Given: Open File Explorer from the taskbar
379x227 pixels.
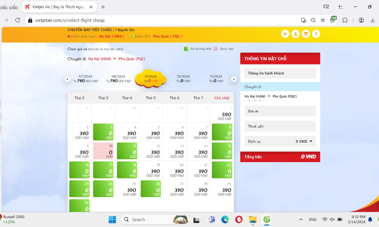Looking at the screenshot, I should 253,219.
